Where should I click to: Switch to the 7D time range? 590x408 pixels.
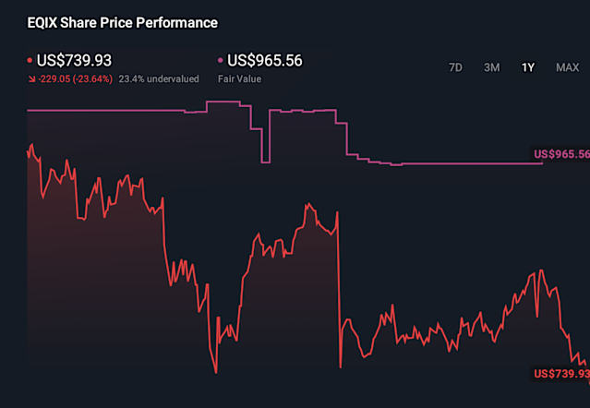click(455, 67)
